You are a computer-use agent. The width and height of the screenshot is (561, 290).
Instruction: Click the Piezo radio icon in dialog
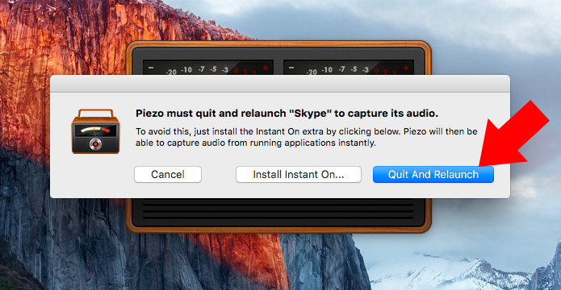click(95, 131)
